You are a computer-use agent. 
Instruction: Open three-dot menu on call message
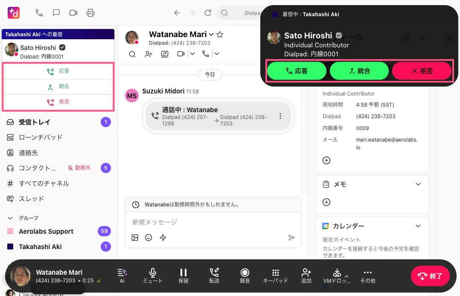tap(280, 116)
